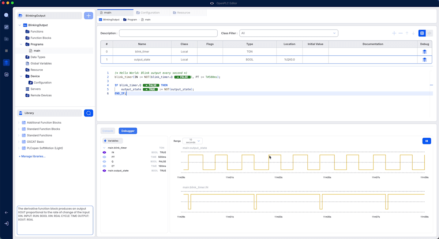Viewport: 439px width, 239px height.
Task: Switch to the Resource tab
Action: point(188,13)
